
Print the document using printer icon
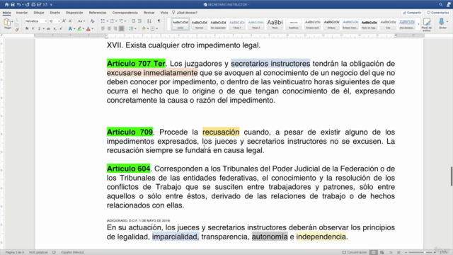point(33,5)
